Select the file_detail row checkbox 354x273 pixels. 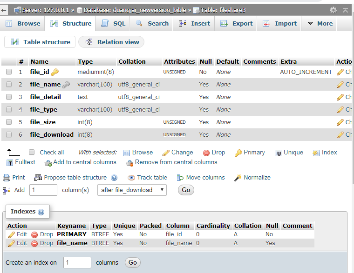click(9, 97)
